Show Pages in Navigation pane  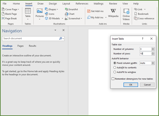pos(21,46)
